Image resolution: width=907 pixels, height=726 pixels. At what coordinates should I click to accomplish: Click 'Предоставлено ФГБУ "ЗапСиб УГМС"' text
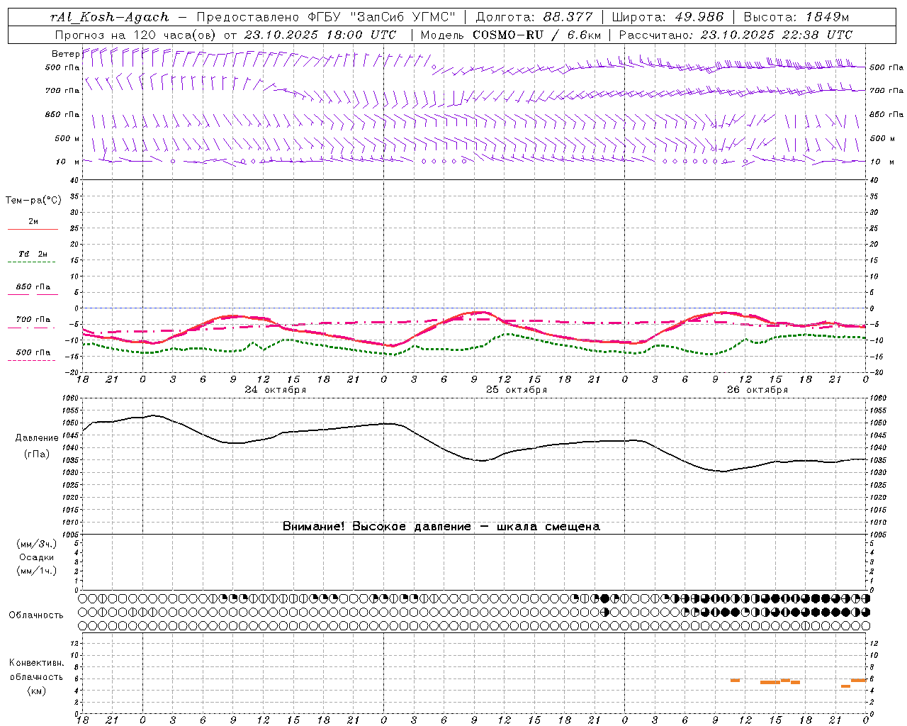pos(326,17)
